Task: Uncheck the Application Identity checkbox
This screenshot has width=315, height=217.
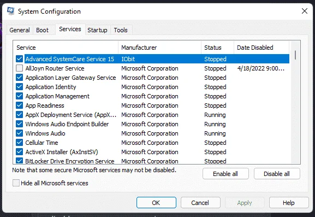Action: point(19,87)
